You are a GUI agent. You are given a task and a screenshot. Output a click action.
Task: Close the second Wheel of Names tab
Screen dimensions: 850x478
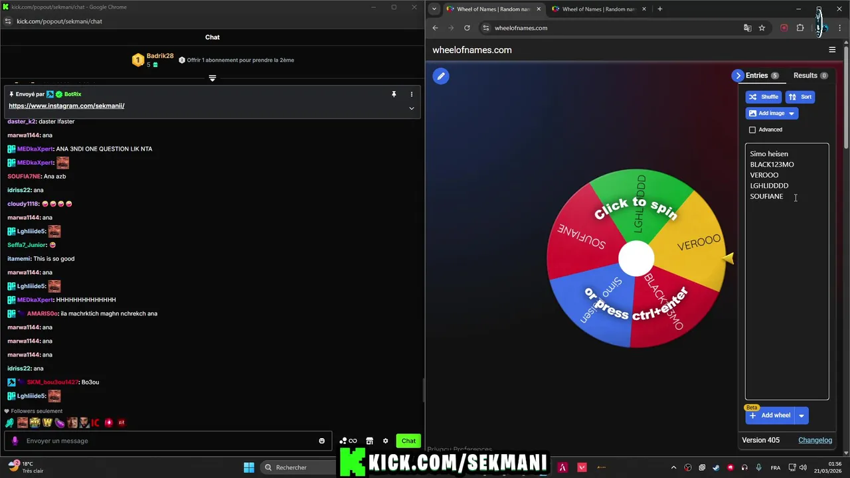(644, 9)
